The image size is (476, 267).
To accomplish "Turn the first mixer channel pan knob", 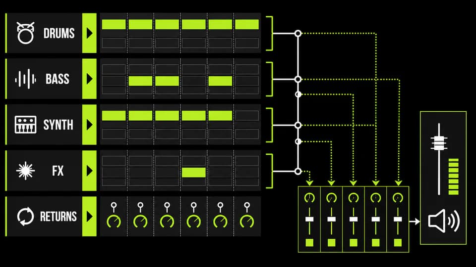I will pos(309,198).
